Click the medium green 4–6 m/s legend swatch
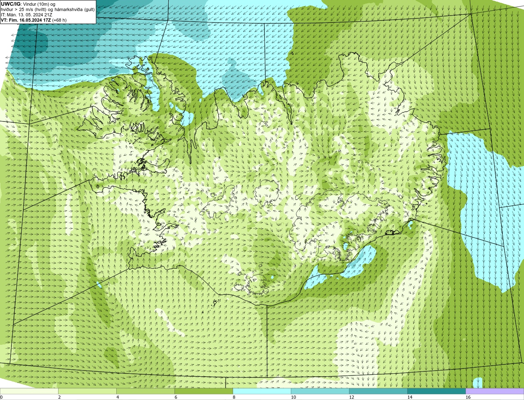524x400 pixels. coord(146,391)
